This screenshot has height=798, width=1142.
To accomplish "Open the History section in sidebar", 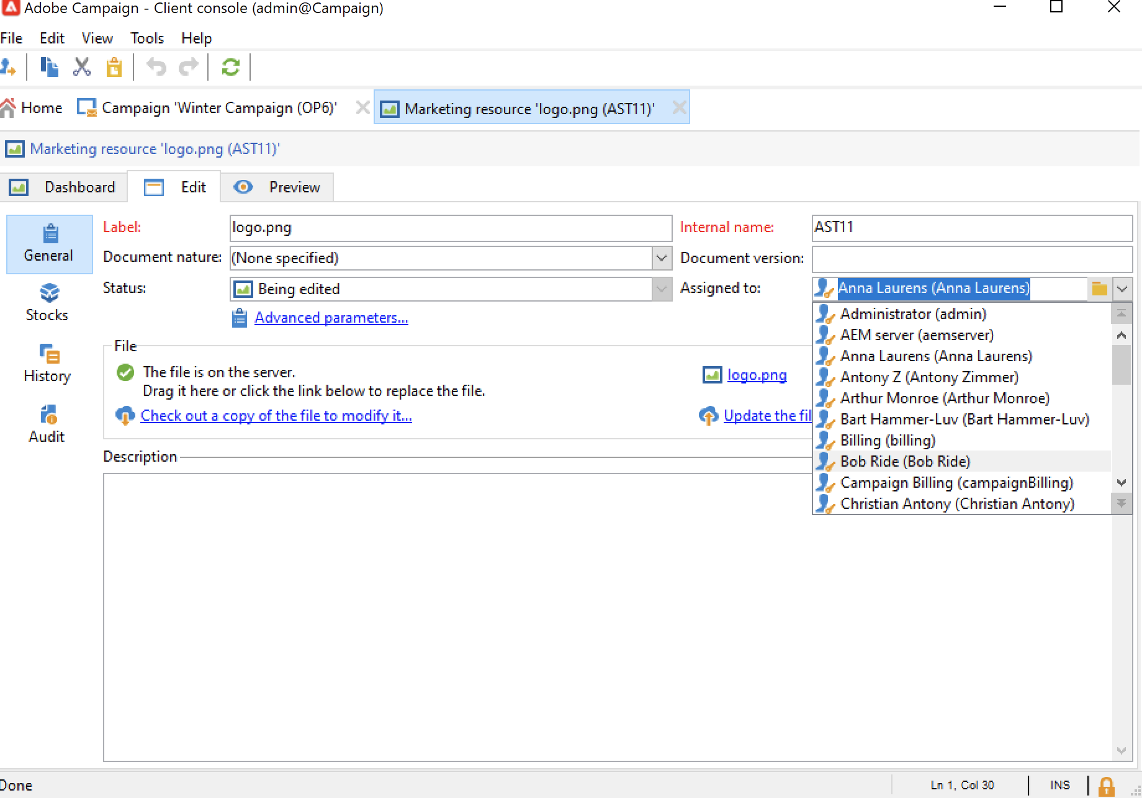I will tap(47, 364).
